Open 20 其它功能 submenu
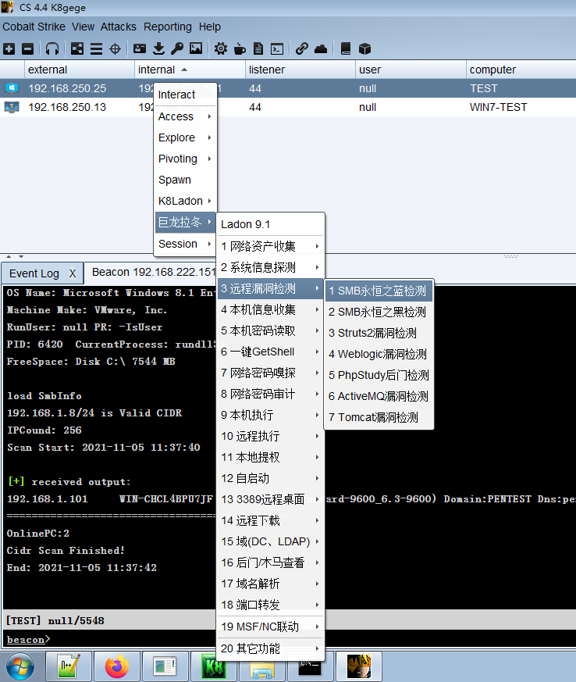The width and height of the screenshot is (576, 682). [x=270, y=648]
